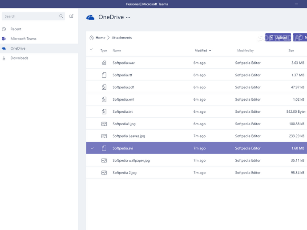Open the file Softpedia.rtf
This screenshot has width=307, height=230.
[122, 75]
